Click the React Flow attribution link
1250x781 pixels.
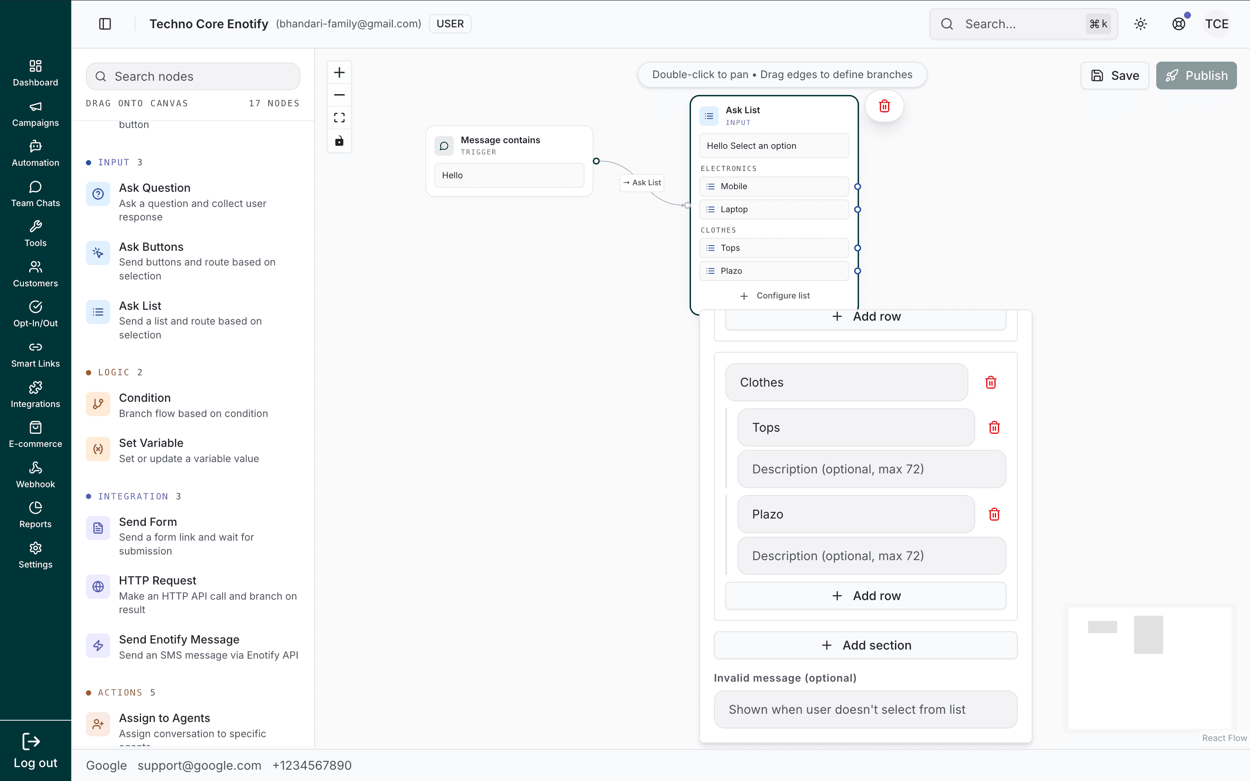coord(1224,738)
